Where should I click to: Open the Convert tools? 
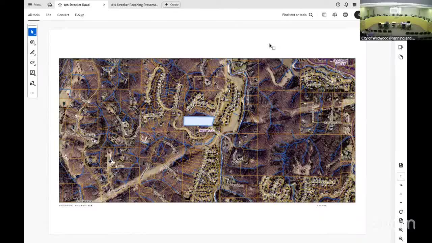pyautogui.click(x=63, y=15)
